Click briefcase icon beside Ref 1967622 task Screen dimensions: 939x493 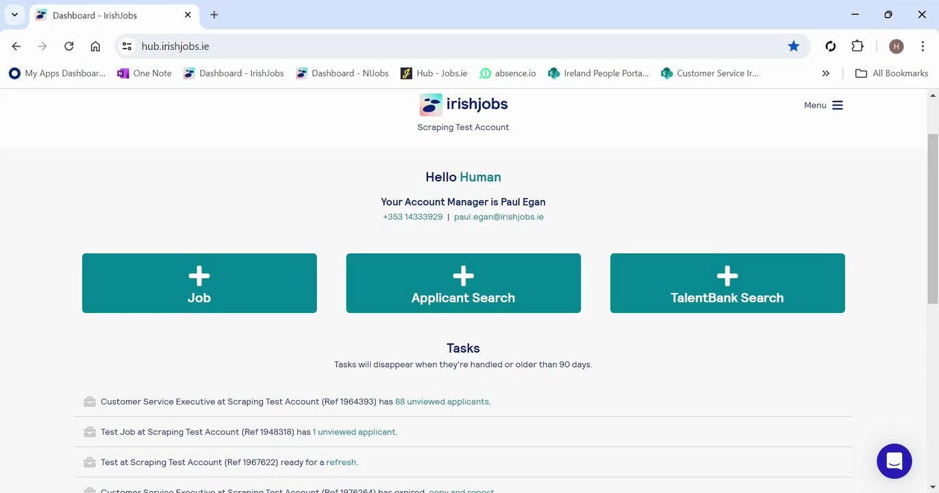[x=90, y=462]
